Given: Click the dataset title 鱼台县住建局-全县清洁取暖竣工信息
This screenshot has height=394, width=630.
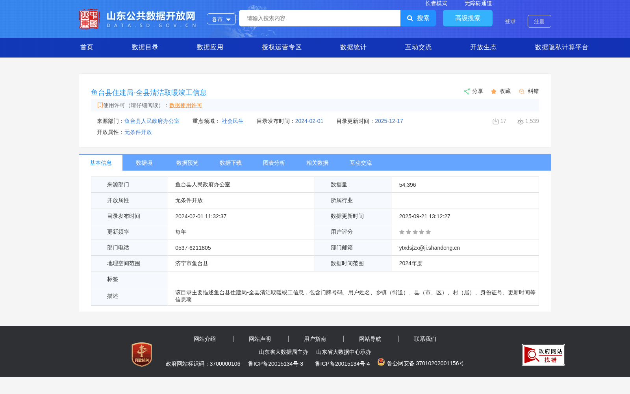Looking at the screenshot, I should (149, 93).
